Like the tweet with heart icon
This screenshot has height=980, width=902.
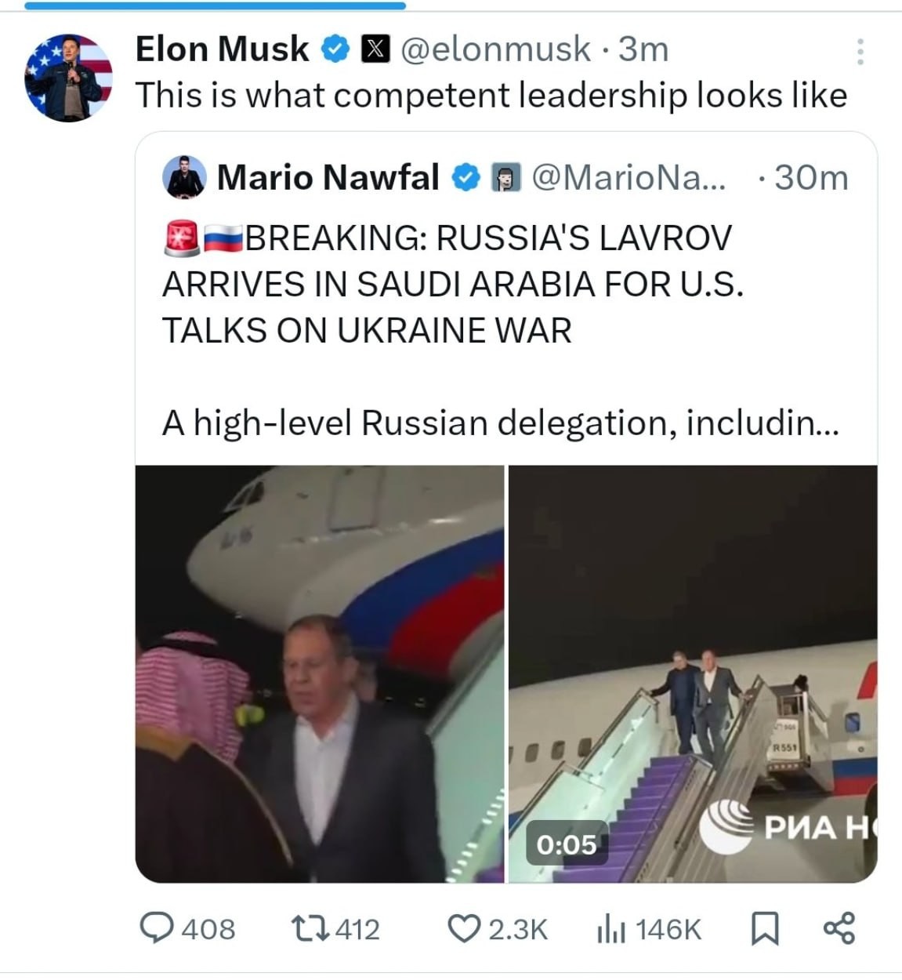(463, 929)
